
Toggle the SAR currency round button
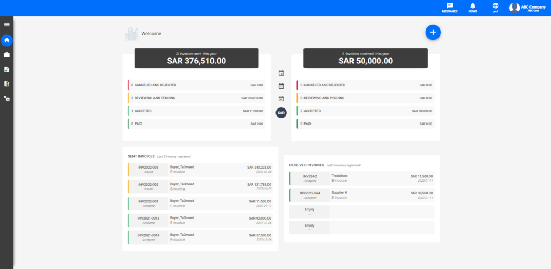click(x=281, y=113)
